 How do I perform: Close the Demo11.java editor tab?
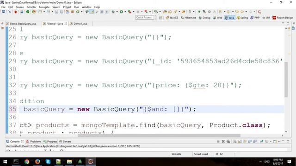coord(66,24)
